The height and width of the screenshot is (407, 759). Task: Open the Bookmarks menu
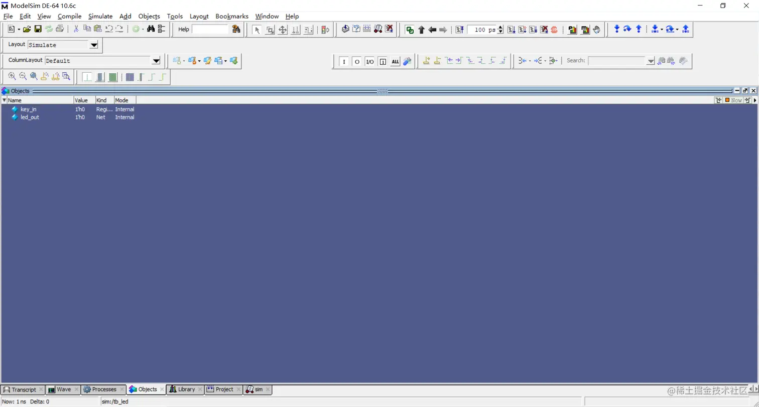pyautogui.click(x=232, y=16)
